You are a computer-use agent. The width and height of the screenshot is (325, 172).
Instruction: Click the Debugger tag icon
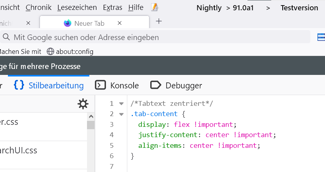click(x=156, y=85)
